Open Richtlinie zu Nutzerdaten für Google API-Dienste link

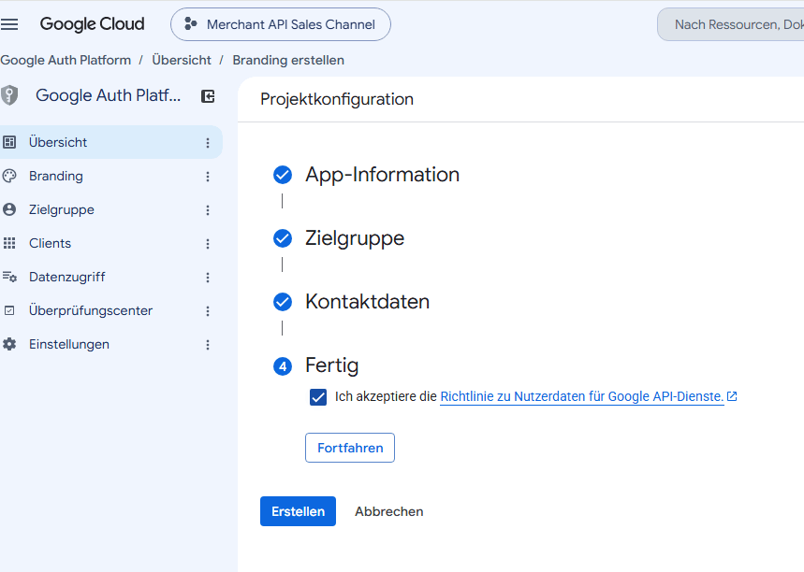(582, 396)
